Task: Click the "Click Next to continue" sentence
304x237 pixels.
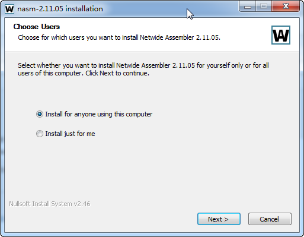Action: (x=117, y=73)
